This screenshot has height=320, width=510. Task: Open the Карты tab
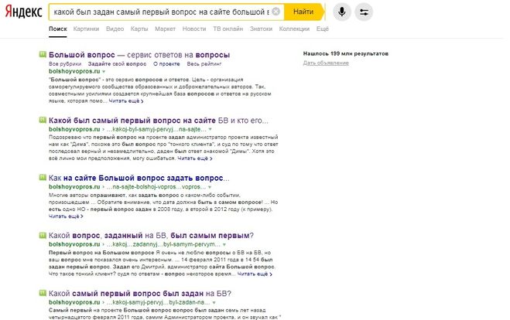(139, 29)
